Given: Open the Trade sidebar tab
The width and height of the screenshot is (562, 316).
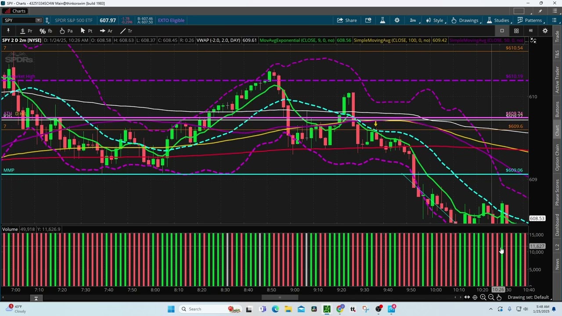Looking at the screenshot, I should (x=557, y=36).
